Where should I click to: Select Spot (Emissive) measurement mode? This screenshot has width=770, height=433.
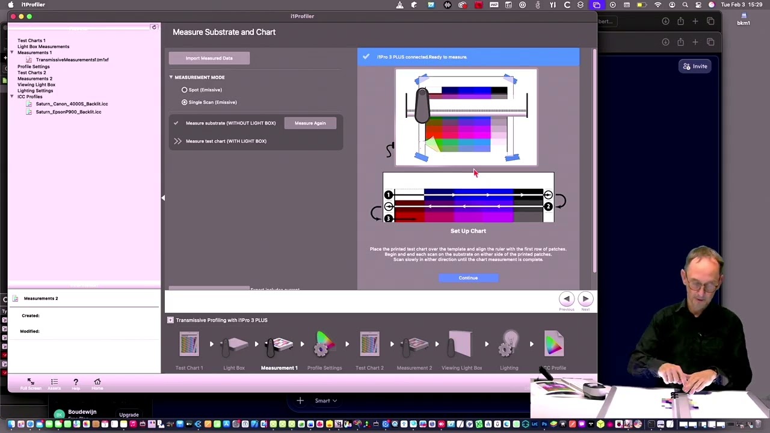click(x=185, y=90)
